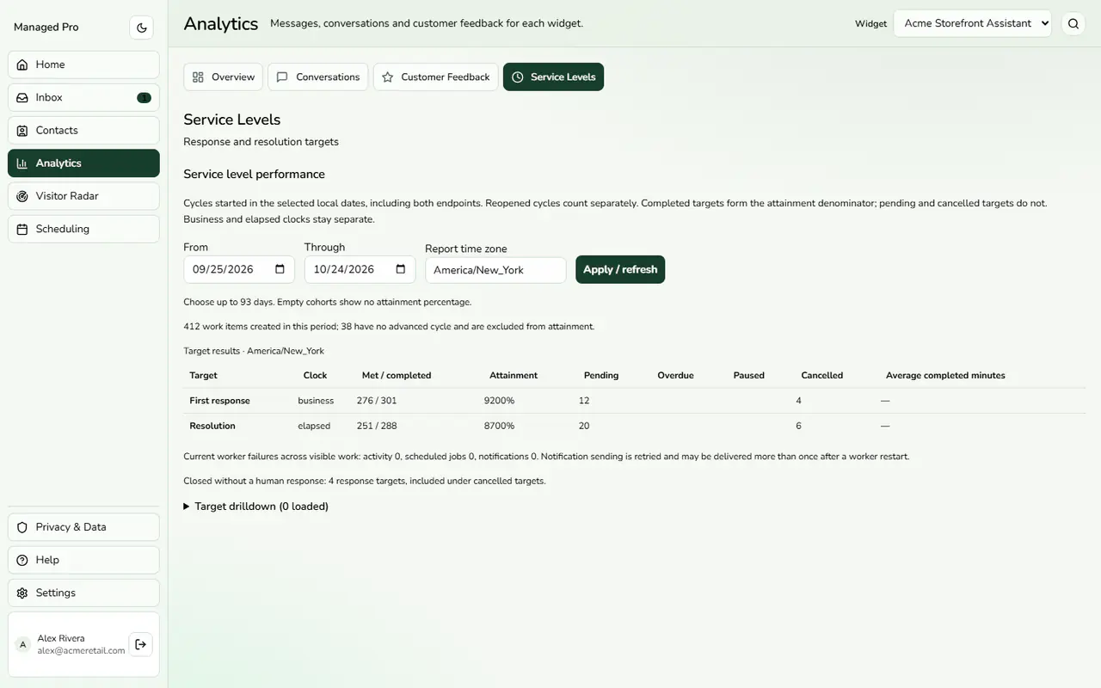Image resolution: width=1101 pixels, height=688 pixels.
Task: Switch to the Overview tab
Action: pos(223,77)
